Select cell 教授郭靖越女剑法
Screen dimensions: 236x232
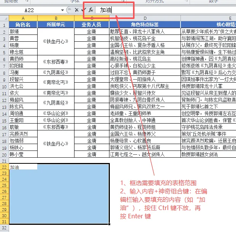tap(208, 154)
